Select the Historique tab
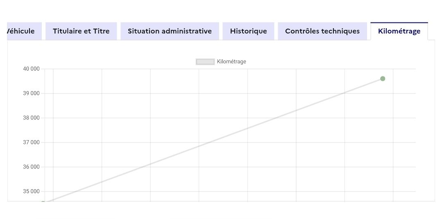 click(x=248, y=31)
